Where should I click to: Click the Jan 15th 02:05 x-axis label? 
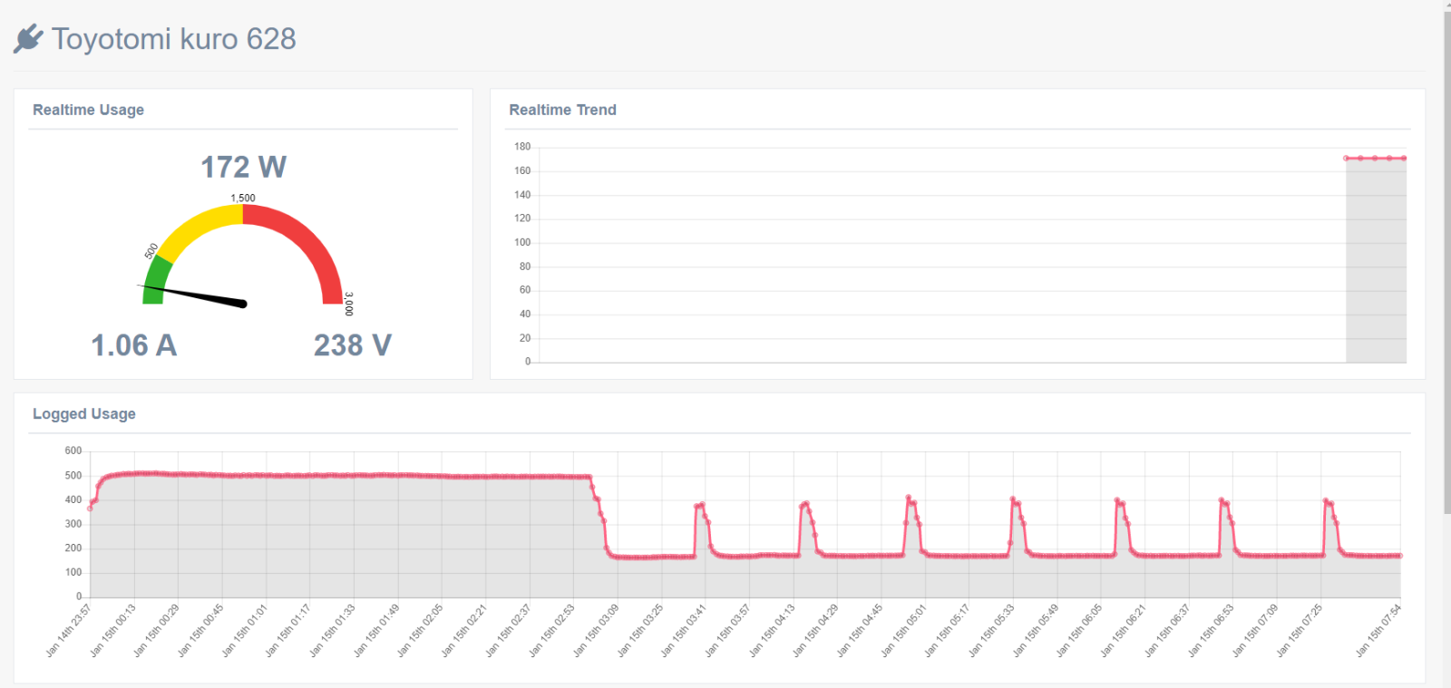coord(422,630)
